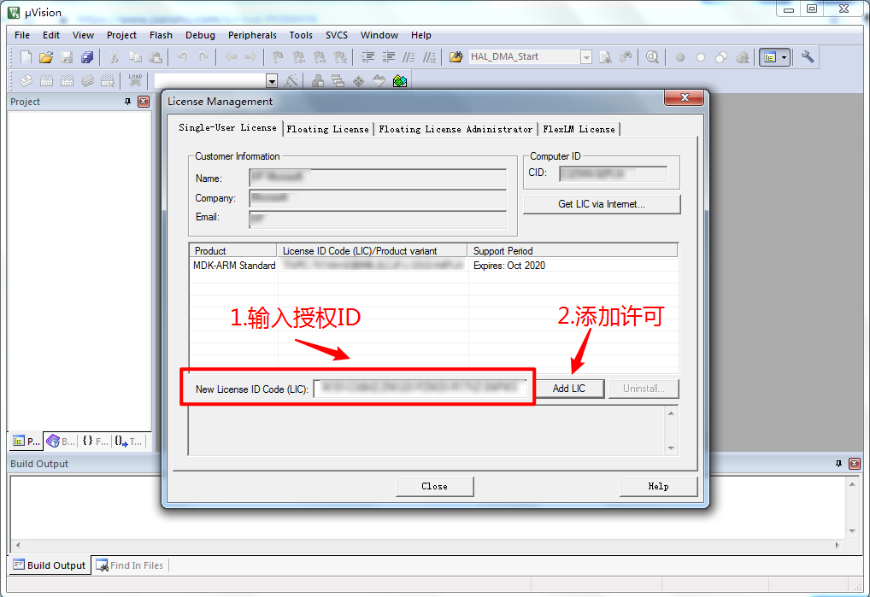Click Get LIC via Internet button
This screenshot has height=597, width=870.
602,204
